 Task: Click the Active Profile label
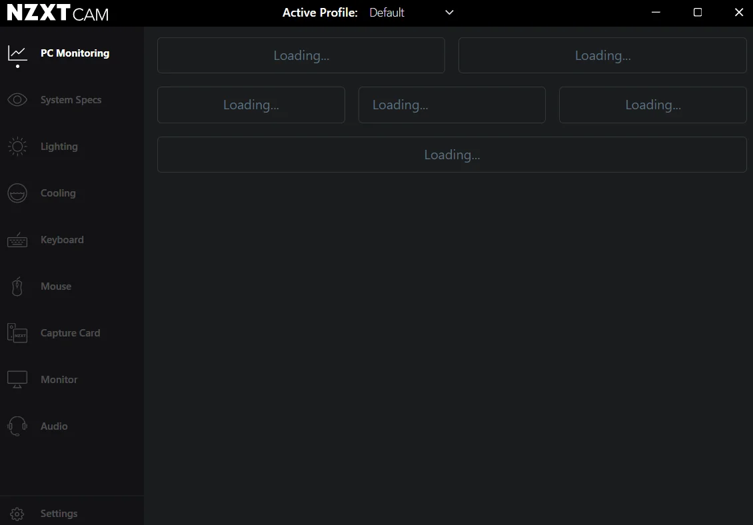(x=320, y=13)
